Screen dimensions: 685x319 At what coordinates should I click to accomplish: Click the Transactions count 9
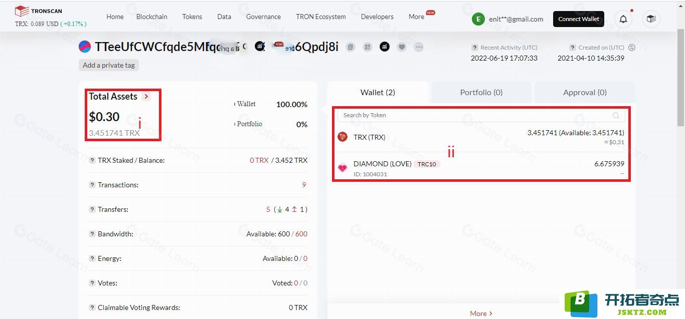click(x=304, y=185)
